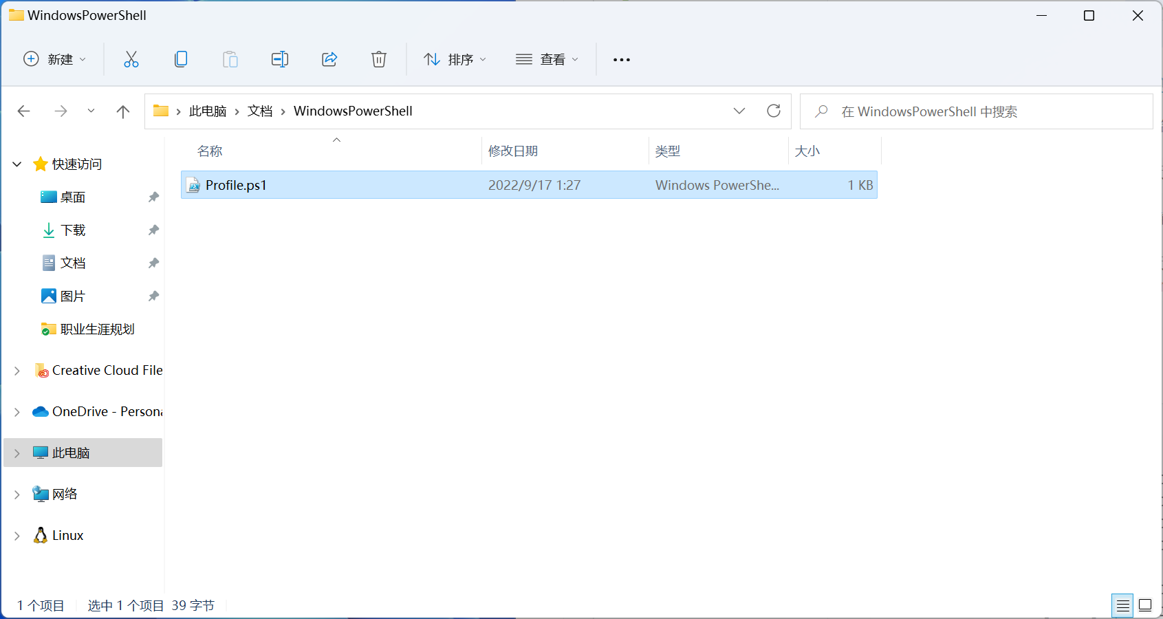Click the Copy icon in toolbar

tap(181, 59)
